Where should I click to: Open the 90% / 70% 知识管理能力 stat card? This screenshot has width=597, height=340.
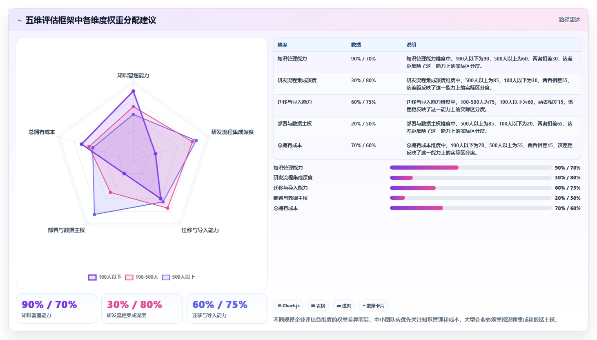click(x=56, y=309)
